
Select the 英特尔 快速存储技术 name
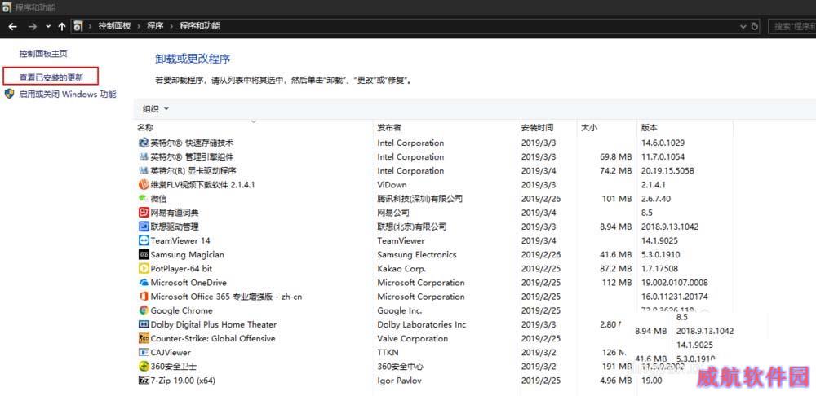pos(192,143)
